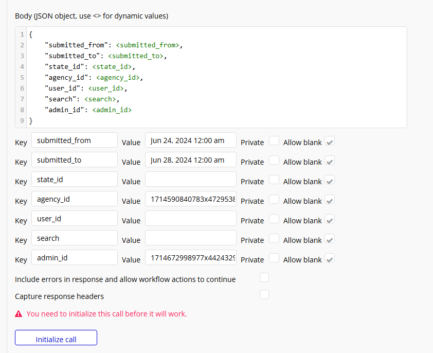
Task: Toggle Private checkbox for user_id
Action: tap(274, 219)
